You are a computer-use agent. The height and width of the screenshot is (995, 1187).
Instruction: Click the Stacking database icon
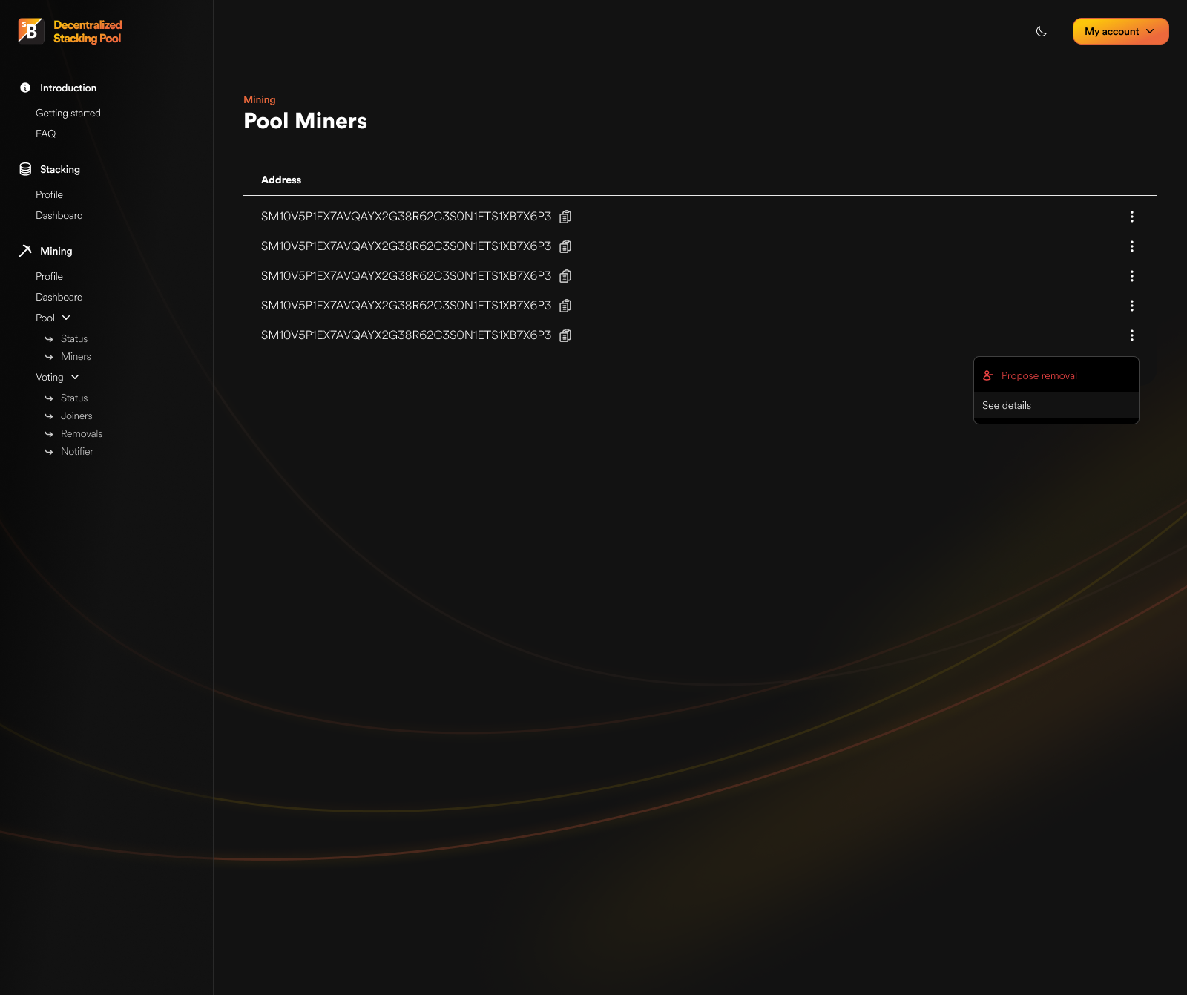(25, 169)
